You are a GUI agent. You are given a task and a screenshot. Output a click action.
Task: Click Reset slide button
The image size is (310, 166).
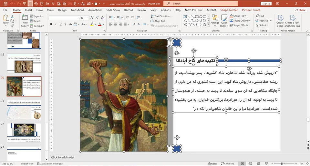35,21
